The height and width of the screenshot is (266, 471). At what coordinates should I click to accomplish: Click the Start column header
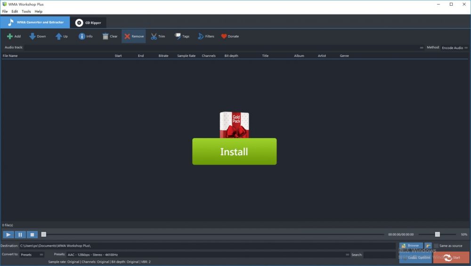coord(118,56)
